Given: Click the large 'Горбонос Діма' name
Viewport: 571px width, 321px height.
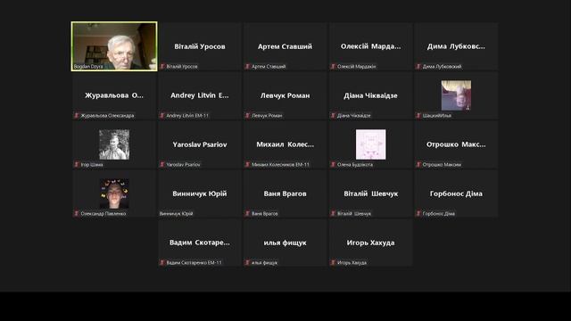Looking at the screenshot, I should (x=456, y=193).
